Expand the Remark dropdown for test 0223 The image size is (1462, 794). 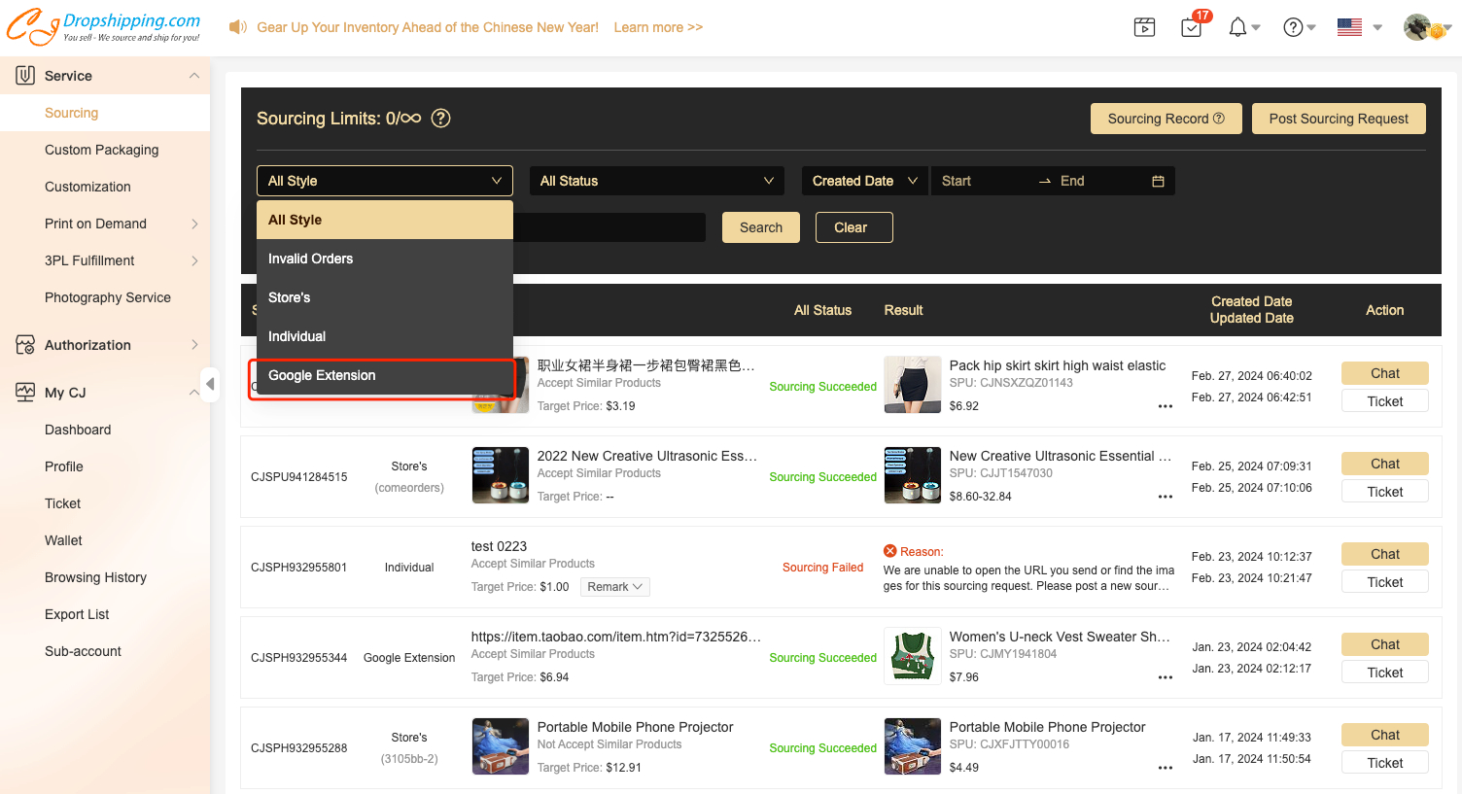point(614,587)
